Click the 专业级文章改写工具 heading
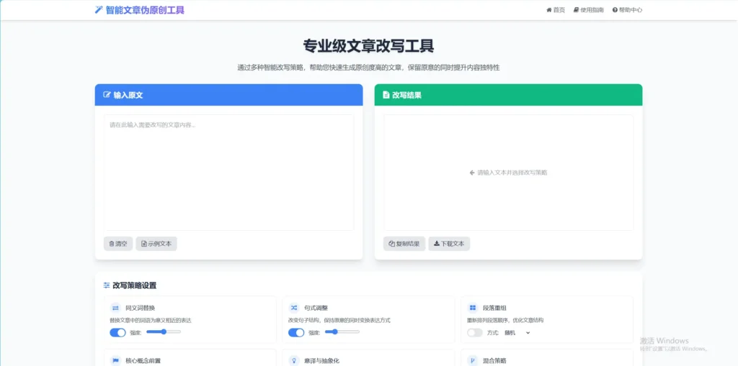This screenshot has height=366, width=738. (x=368, y=46)
